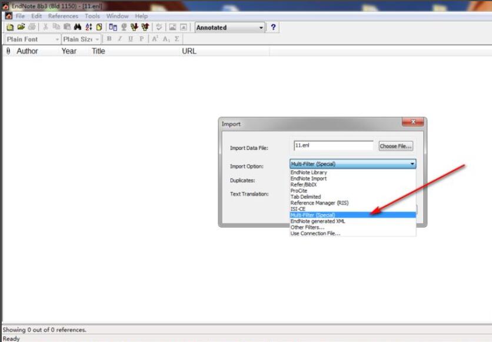The height and width of the screenshot is (342, 492).
Task: Choose Reference Manager (RIS) import option
Action: click(319, 203)
